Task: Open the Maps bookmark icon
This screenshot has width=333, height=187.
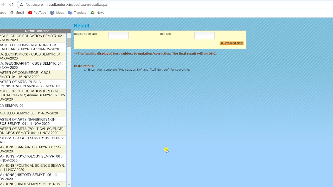Action: coord(52,12)
